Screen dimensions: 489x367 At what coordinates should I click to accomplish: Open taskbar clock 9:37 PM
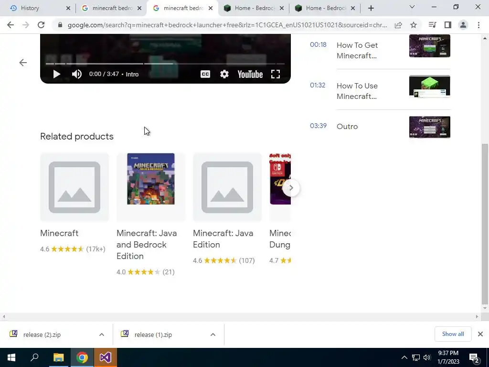click(x=448, y=357)
